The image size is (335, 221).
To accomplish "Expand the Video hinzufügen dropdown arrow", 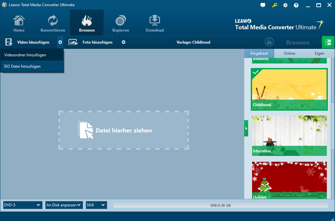I will (60, 42).
